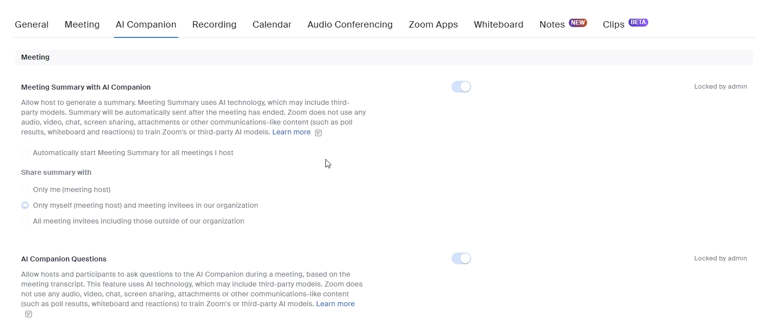Go to the Calendar tab

tap(272, 24)
